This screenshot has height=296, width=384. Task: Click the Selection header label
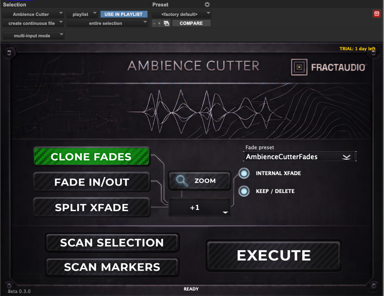tap(14, 4)
